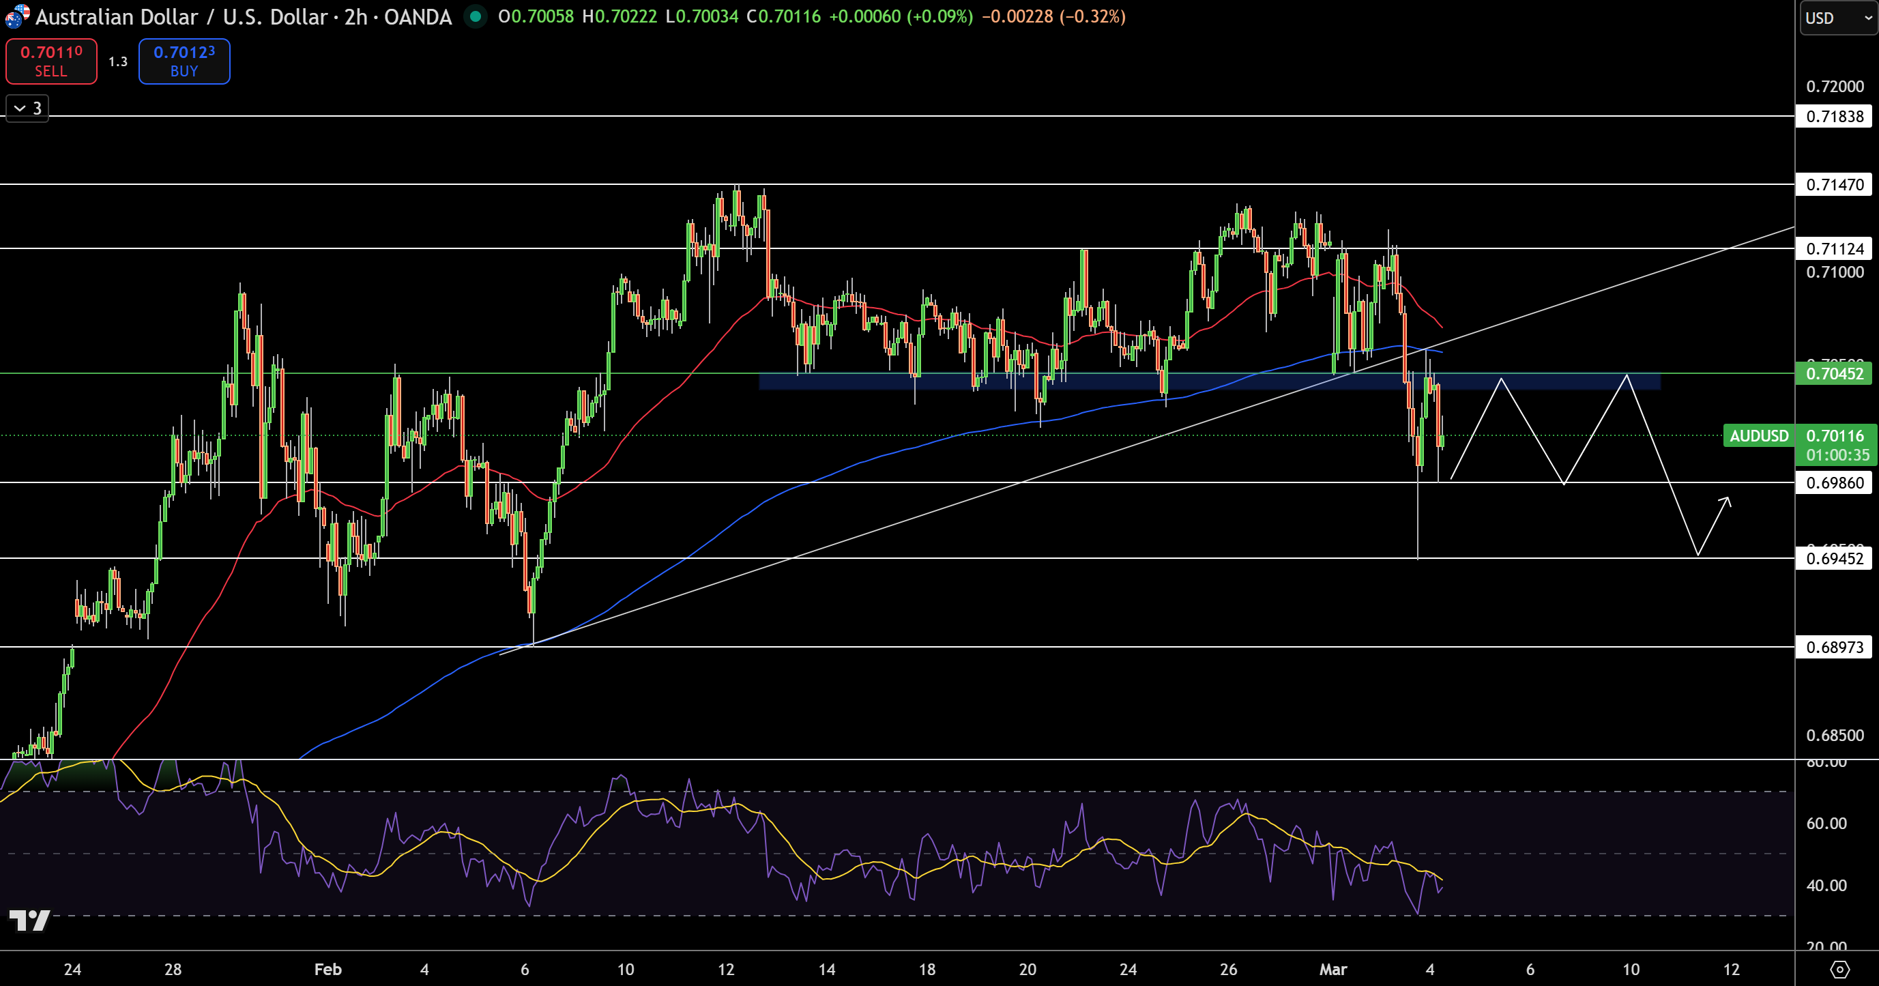Select the 0.71124 price level label
1879x986 pixels.
1834,248
